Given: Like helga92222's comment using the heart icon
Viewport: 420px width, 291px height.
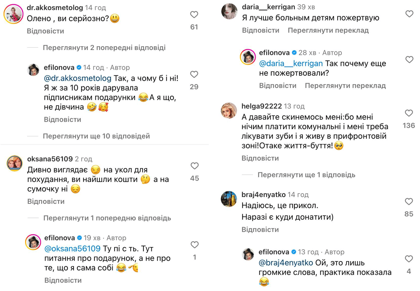Looking at the screenshot, I should pyautogui.click(x=409, y=113).
